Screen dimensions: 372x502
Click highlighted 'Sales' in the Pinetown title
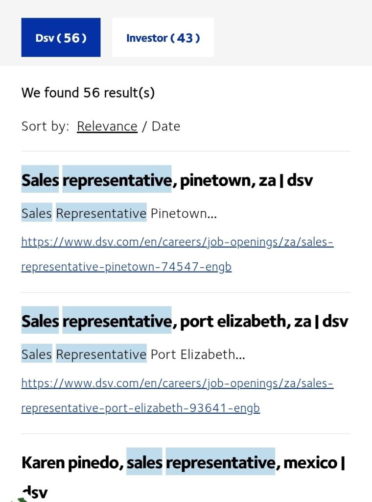pos(40,180)
